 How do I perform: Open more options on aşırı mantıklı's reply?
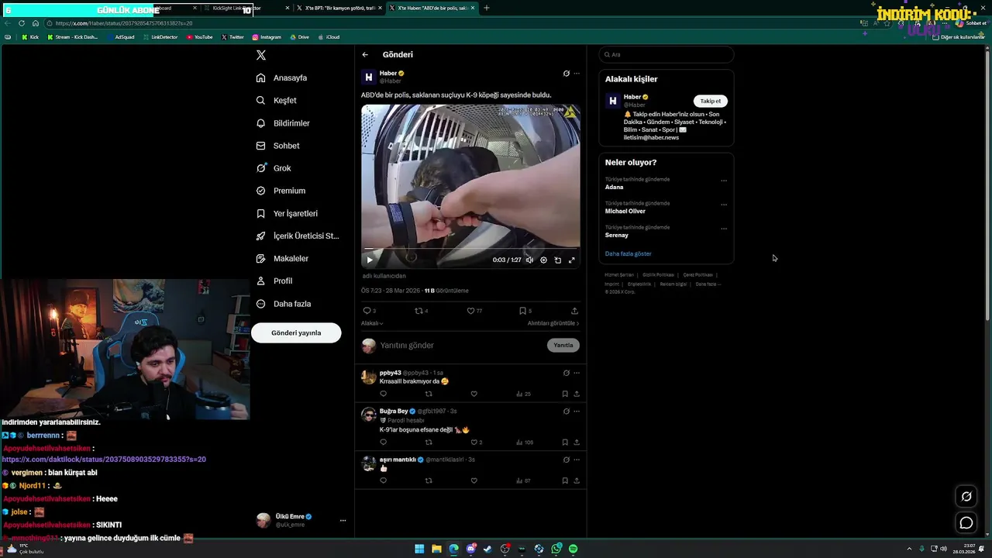577,460
